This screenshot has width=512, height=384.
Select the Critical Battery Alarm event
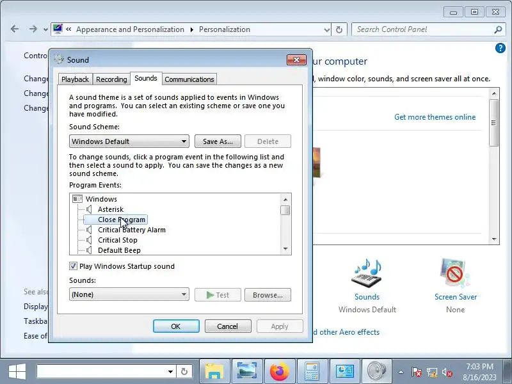click(132, 230)
